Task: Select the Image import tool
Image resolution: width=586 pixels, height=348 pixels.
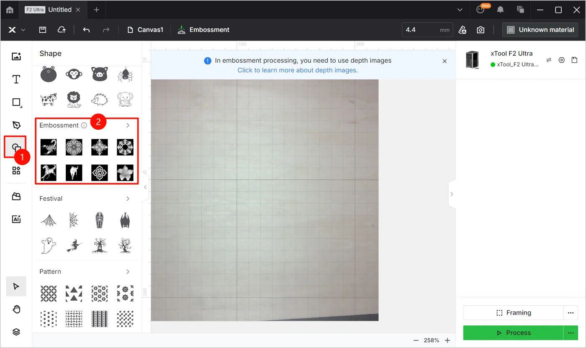Action: pos(16,56)
